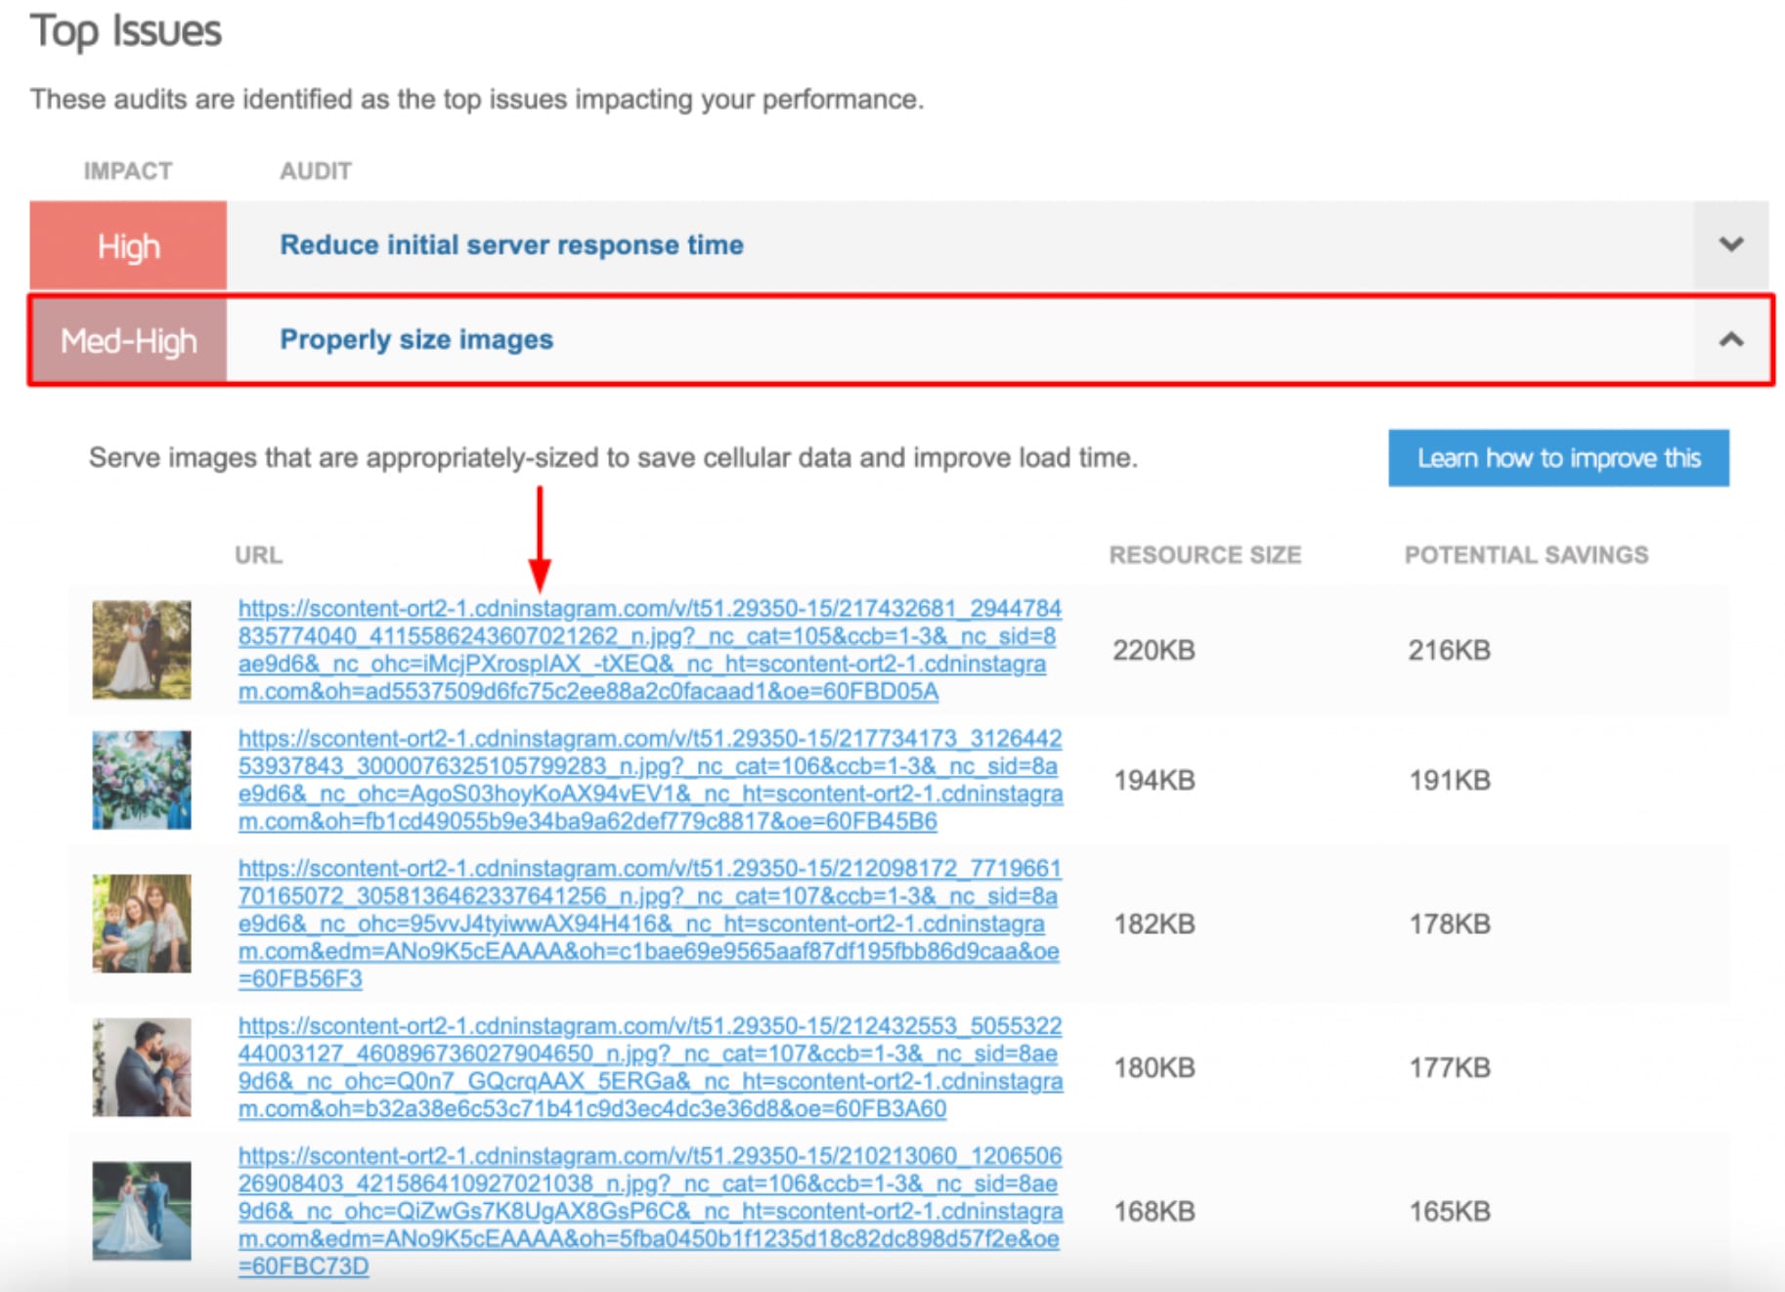Click the Learn how to improve this button
Image resolution: width=1785 pixels, height=1292 pixels.
pyautogui.click(x=1558, y=457)
